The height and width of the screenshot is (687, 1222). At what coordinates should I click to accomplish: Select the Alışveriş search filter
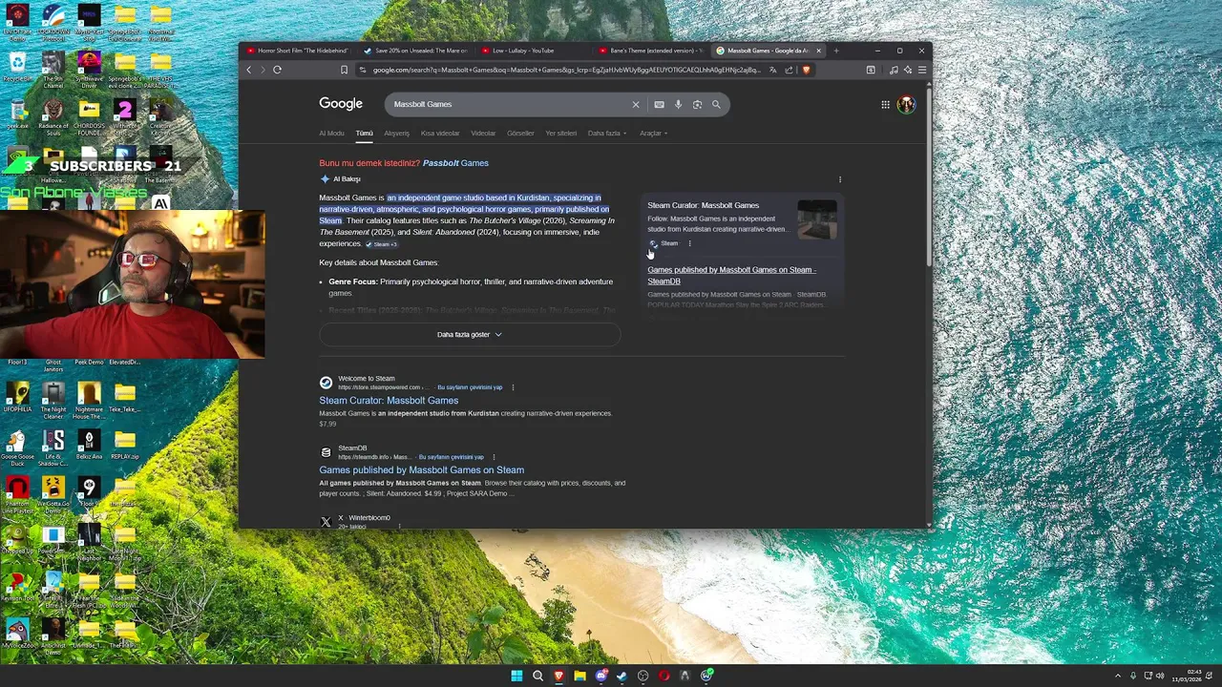[x=396, y=134]
